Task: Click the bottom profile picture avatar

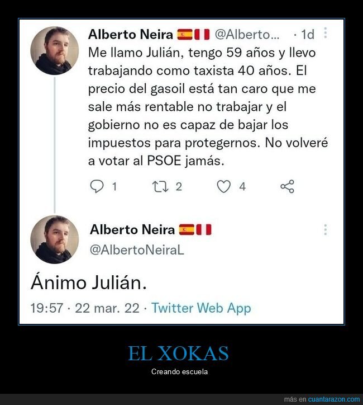Action: tap(54, 239)
